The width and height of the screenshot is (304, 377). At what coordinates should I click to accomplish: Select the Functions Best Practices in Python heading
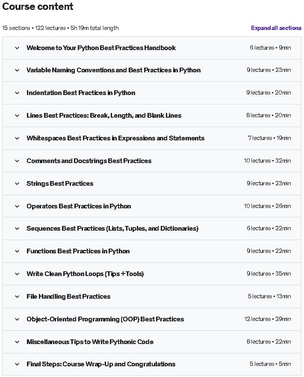(x=78, y=251)
